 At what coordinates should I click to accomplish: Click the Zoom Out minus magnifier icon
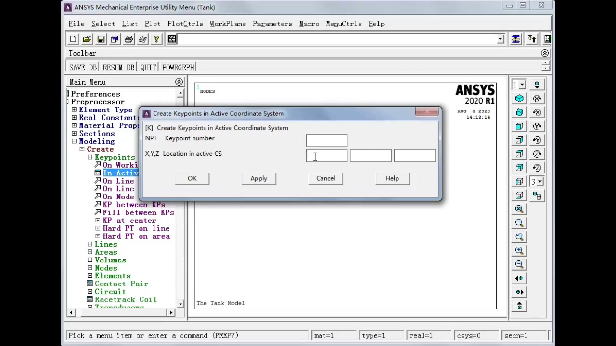point(519,264)
